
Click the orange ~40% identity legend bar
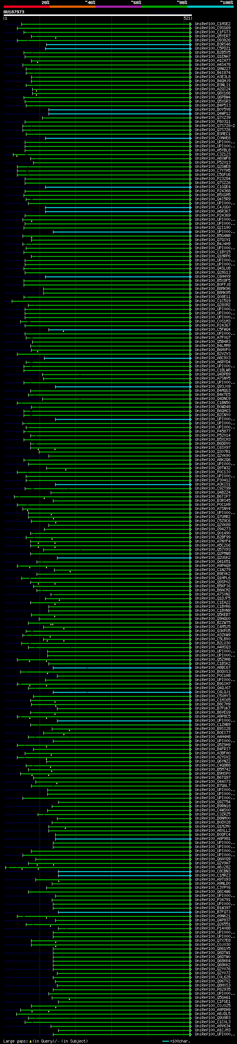click(x=72, y=7)
